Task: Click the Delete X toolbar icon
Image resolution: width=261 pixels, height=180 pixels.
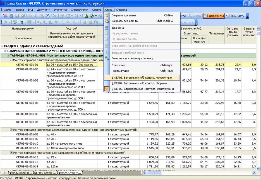Action: (55, 16)
